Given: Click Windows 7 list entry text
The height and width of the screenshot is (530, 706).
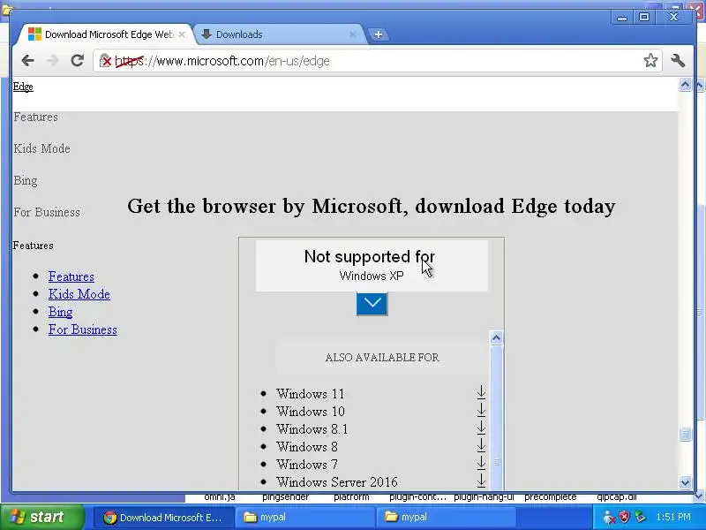Looking at the screenshot, I should (306, 465).
